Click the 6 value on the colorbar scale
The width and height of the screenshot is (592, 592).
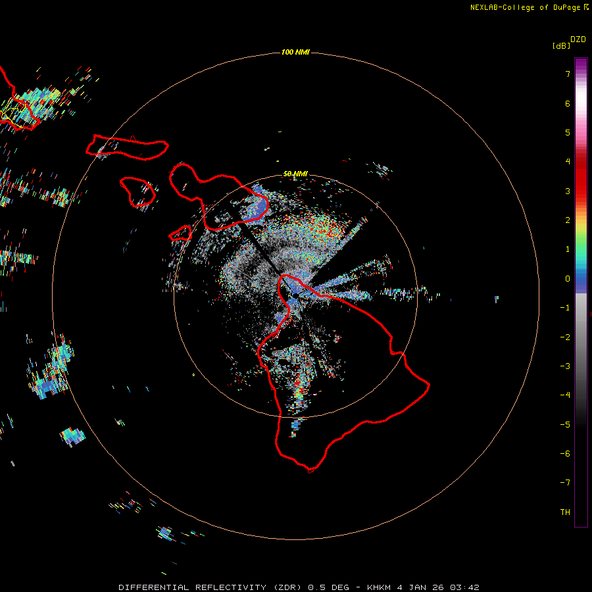click(568, 103)
